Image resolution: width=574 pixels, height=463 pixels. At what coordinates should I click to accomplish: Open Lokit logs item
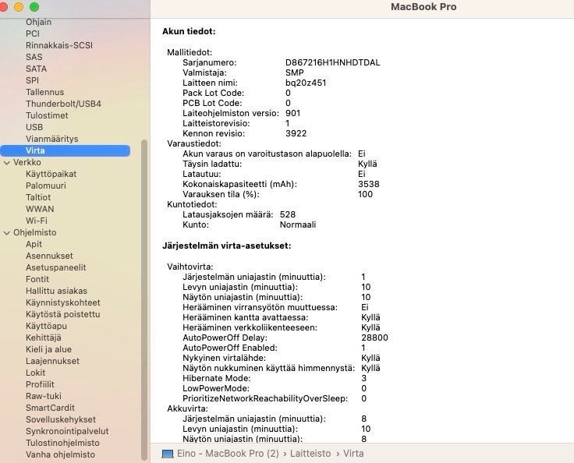tap(36, 373)
